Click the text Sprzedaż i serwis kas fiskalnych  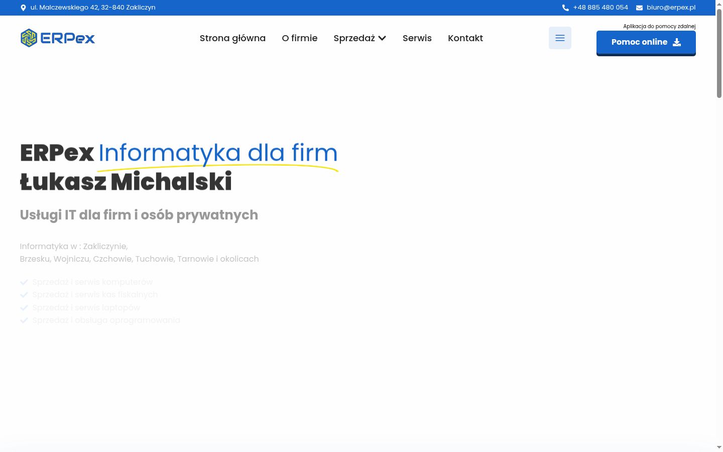tap(95, 295)
